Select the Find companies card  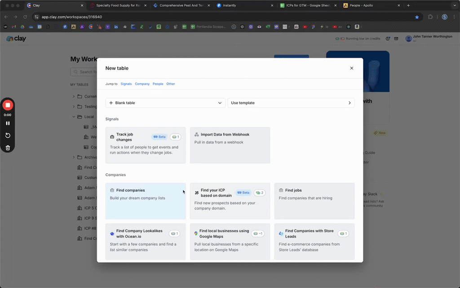click(146, 201)
